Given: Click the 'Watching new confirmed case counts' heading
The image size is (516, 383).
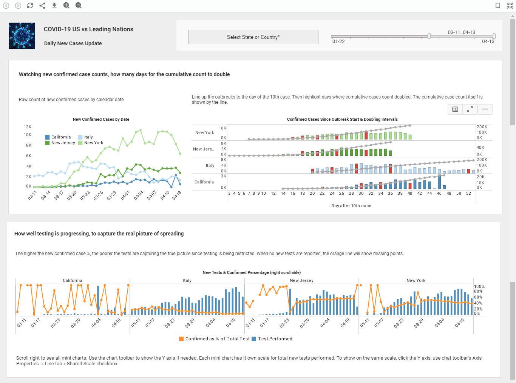Looking at the screenshot, I should (x=124, y=75).
